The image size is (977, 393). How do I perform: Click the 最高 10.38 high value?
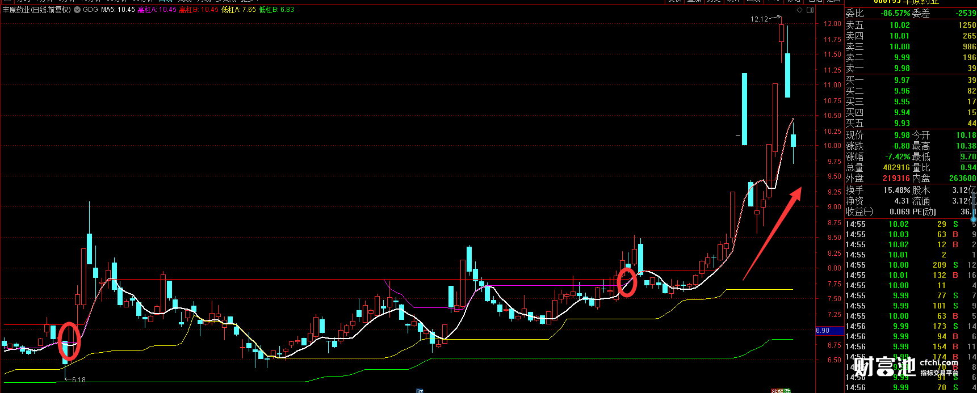[966, 146]
